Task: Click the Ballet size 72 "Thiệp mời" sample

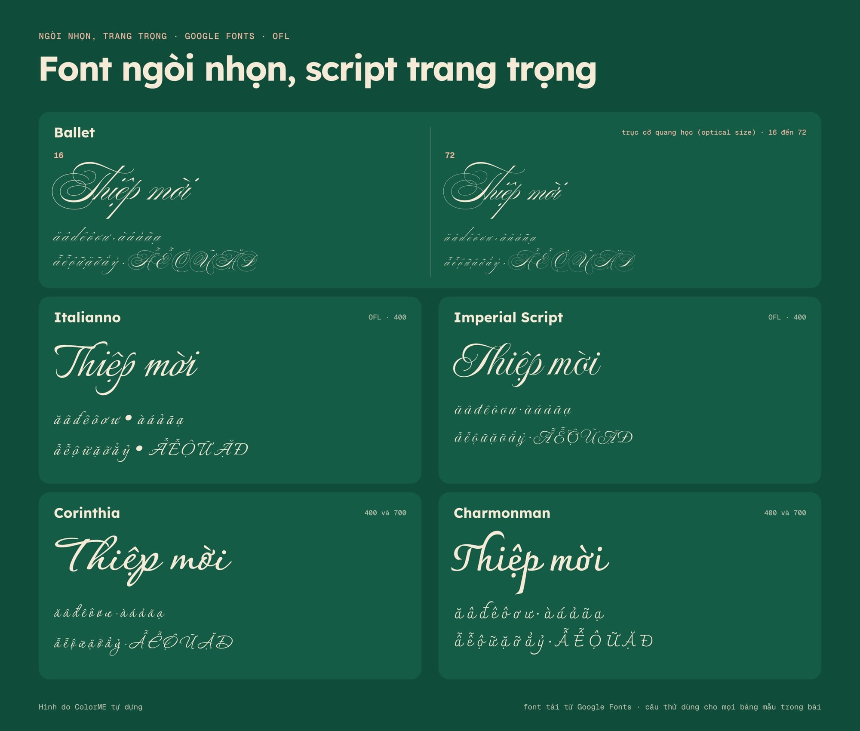Action: click(x=506, y=190)
